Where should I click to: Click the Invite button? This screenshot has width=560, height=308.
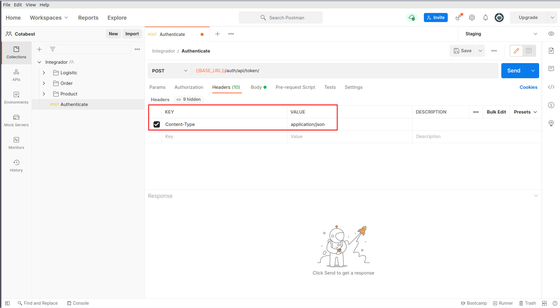[436, 18]
